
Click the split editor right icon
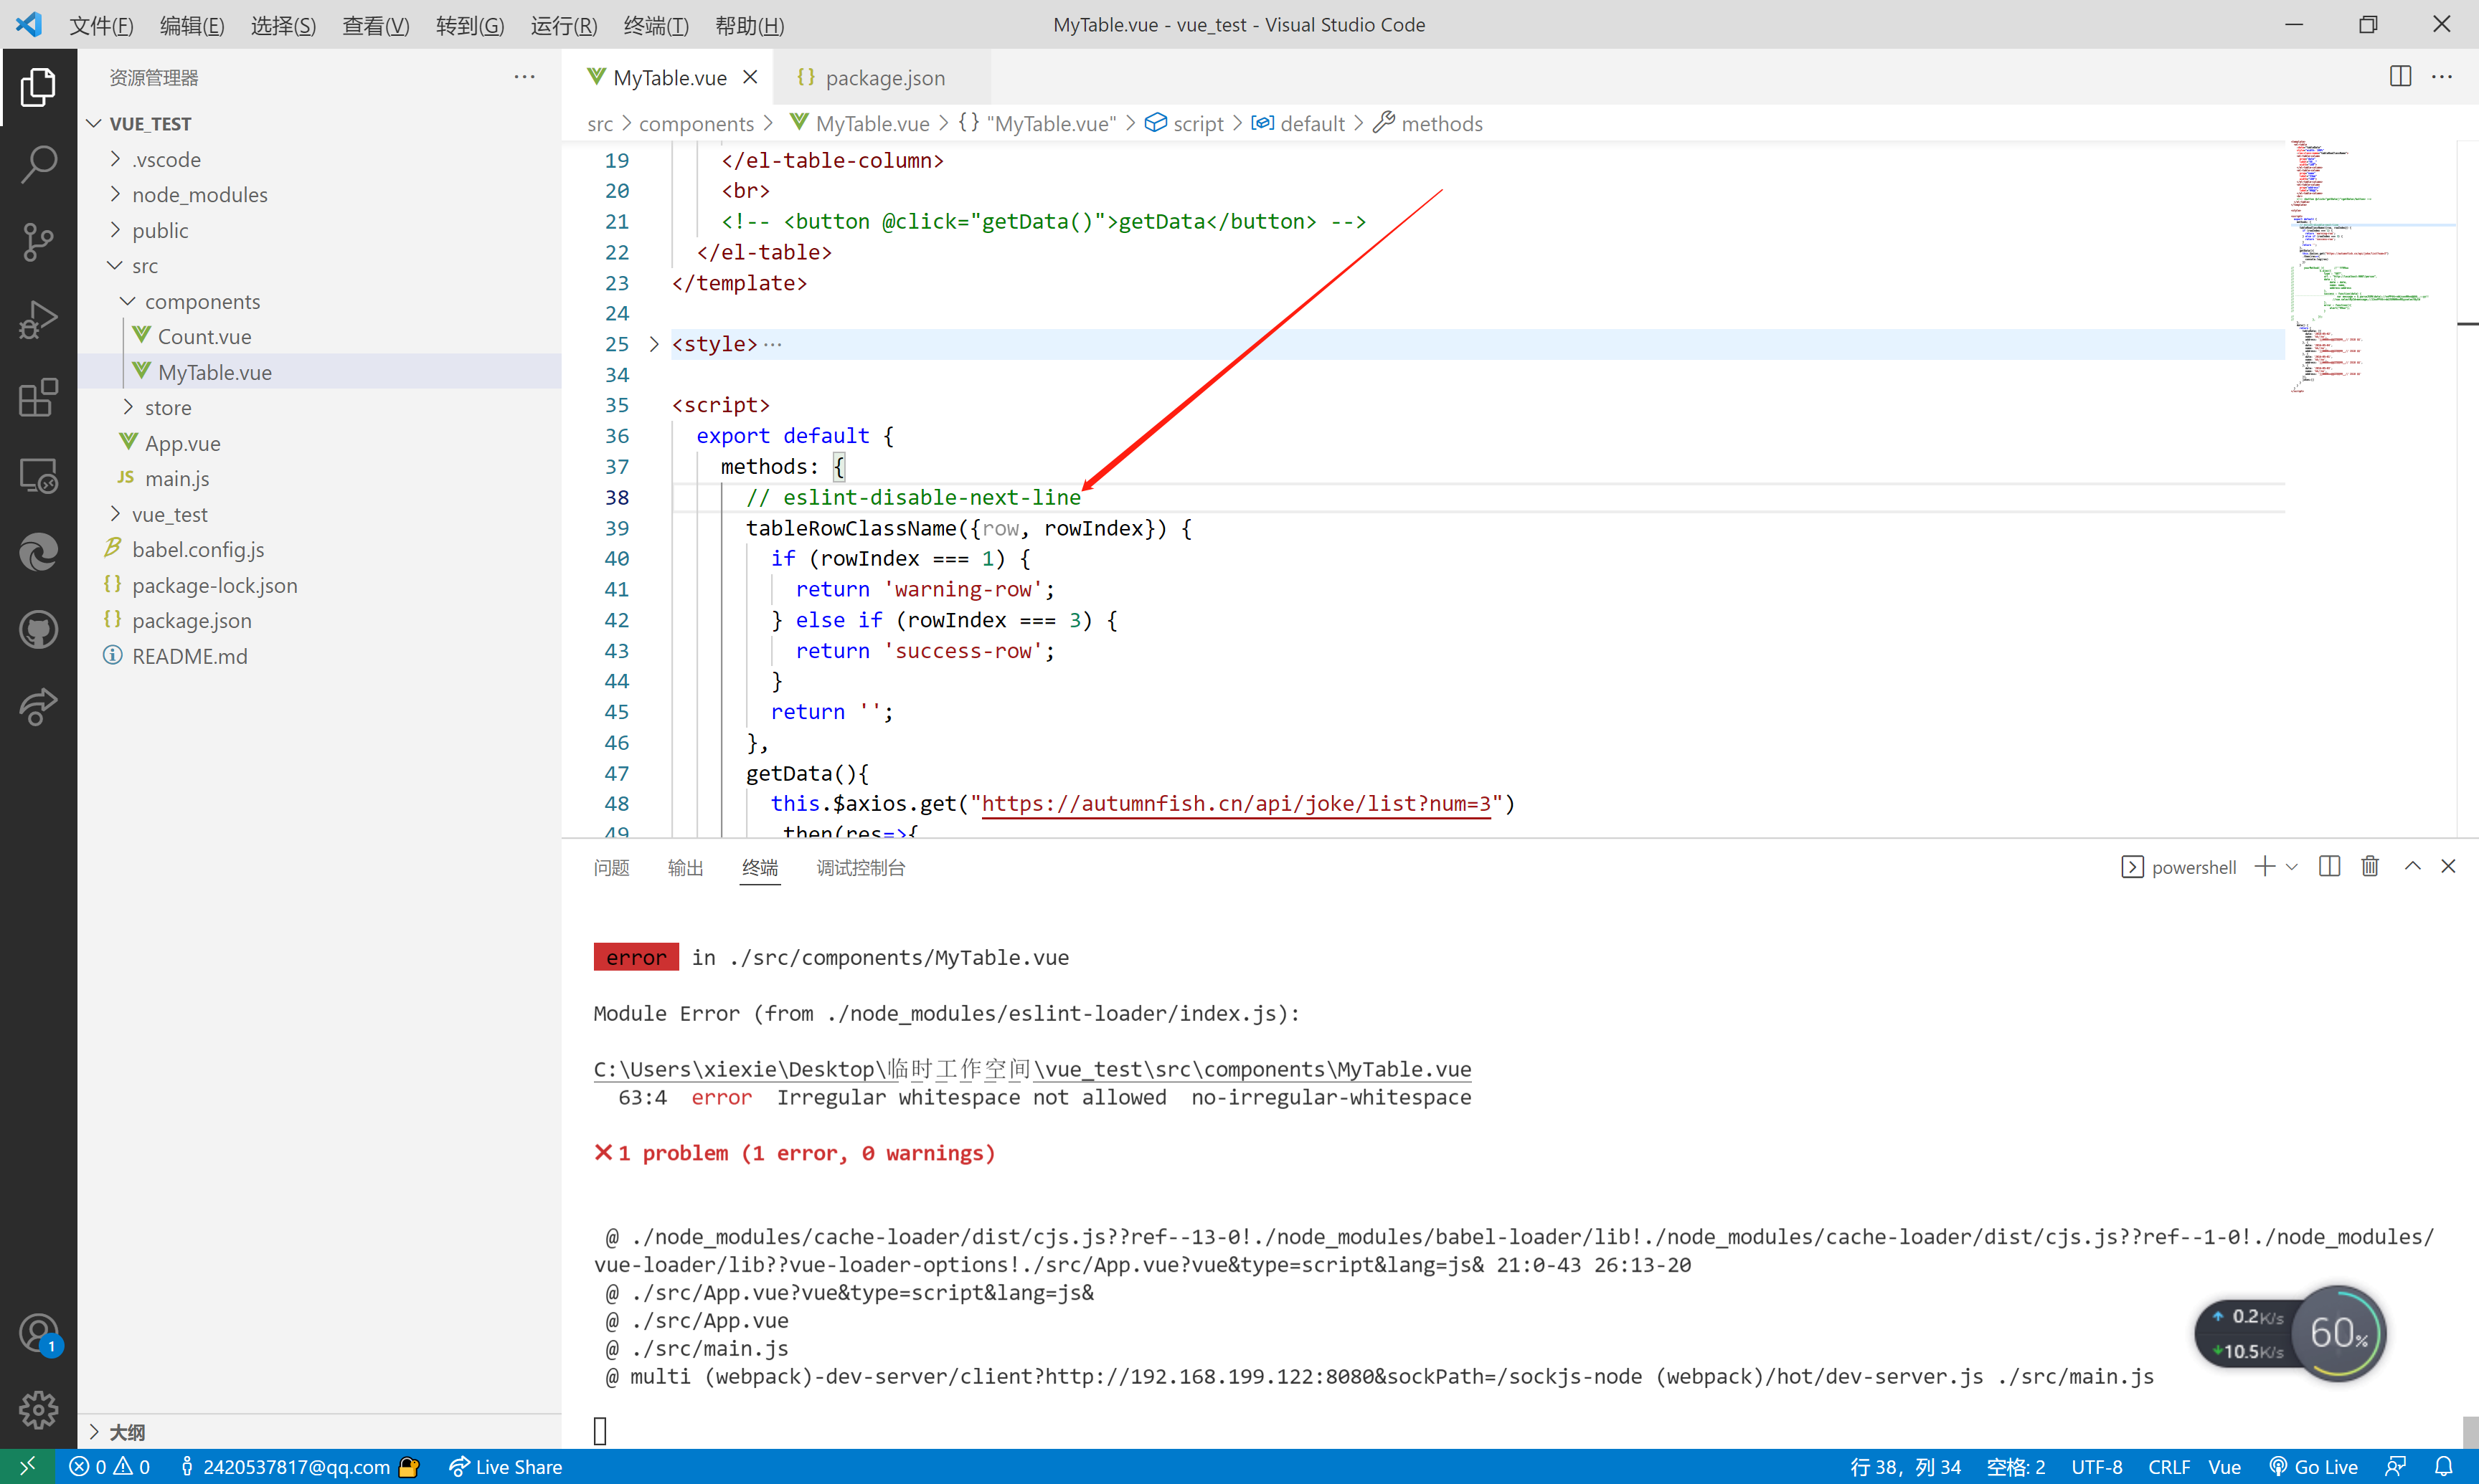click(x=2400, y=76)
